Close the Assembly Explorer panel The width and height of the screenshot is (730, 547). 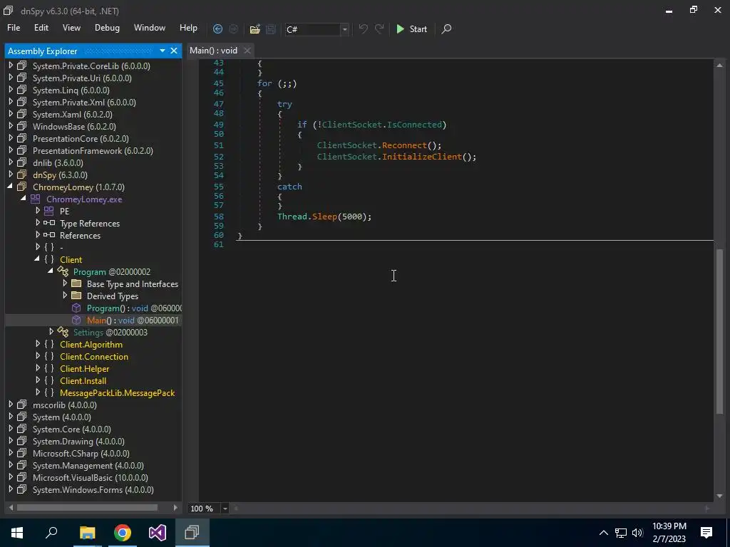174,51
